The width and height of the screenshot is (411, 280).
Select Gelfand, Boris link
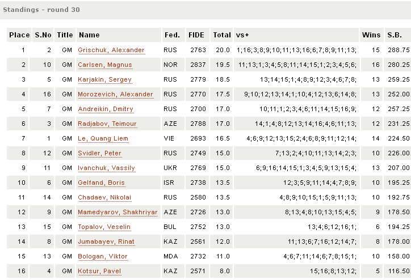[x=102, y=183]
